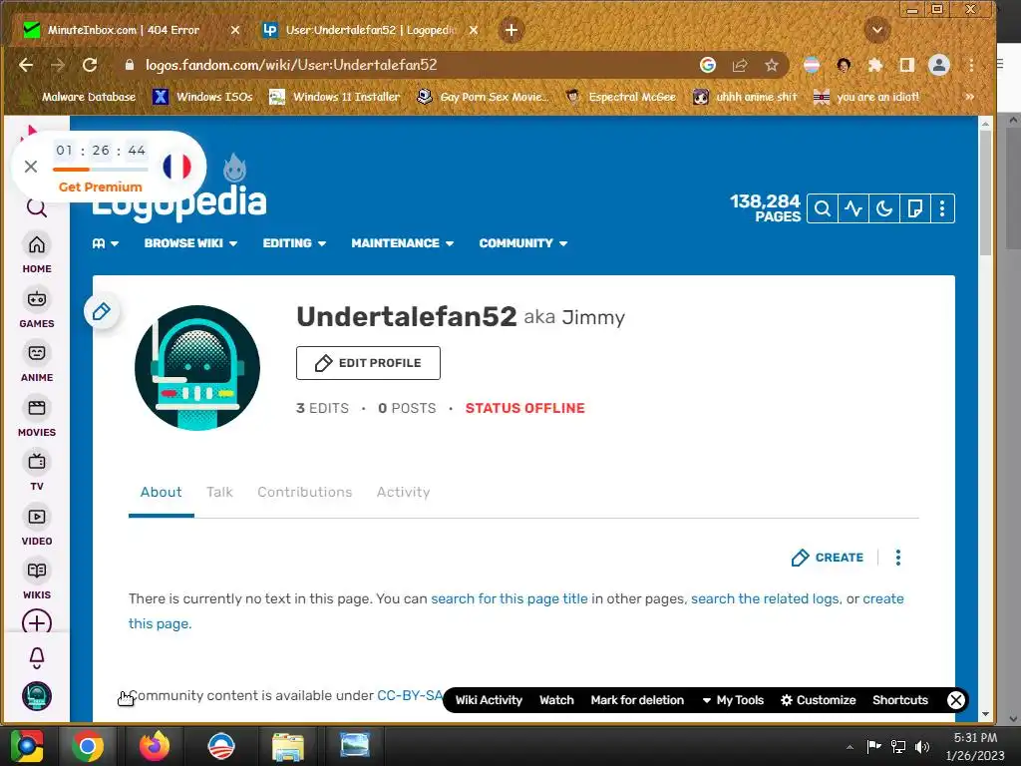This screenshot has width=1021, height=766.
Task: Bookmark this page with the star icon
Action: coord(772,65)
